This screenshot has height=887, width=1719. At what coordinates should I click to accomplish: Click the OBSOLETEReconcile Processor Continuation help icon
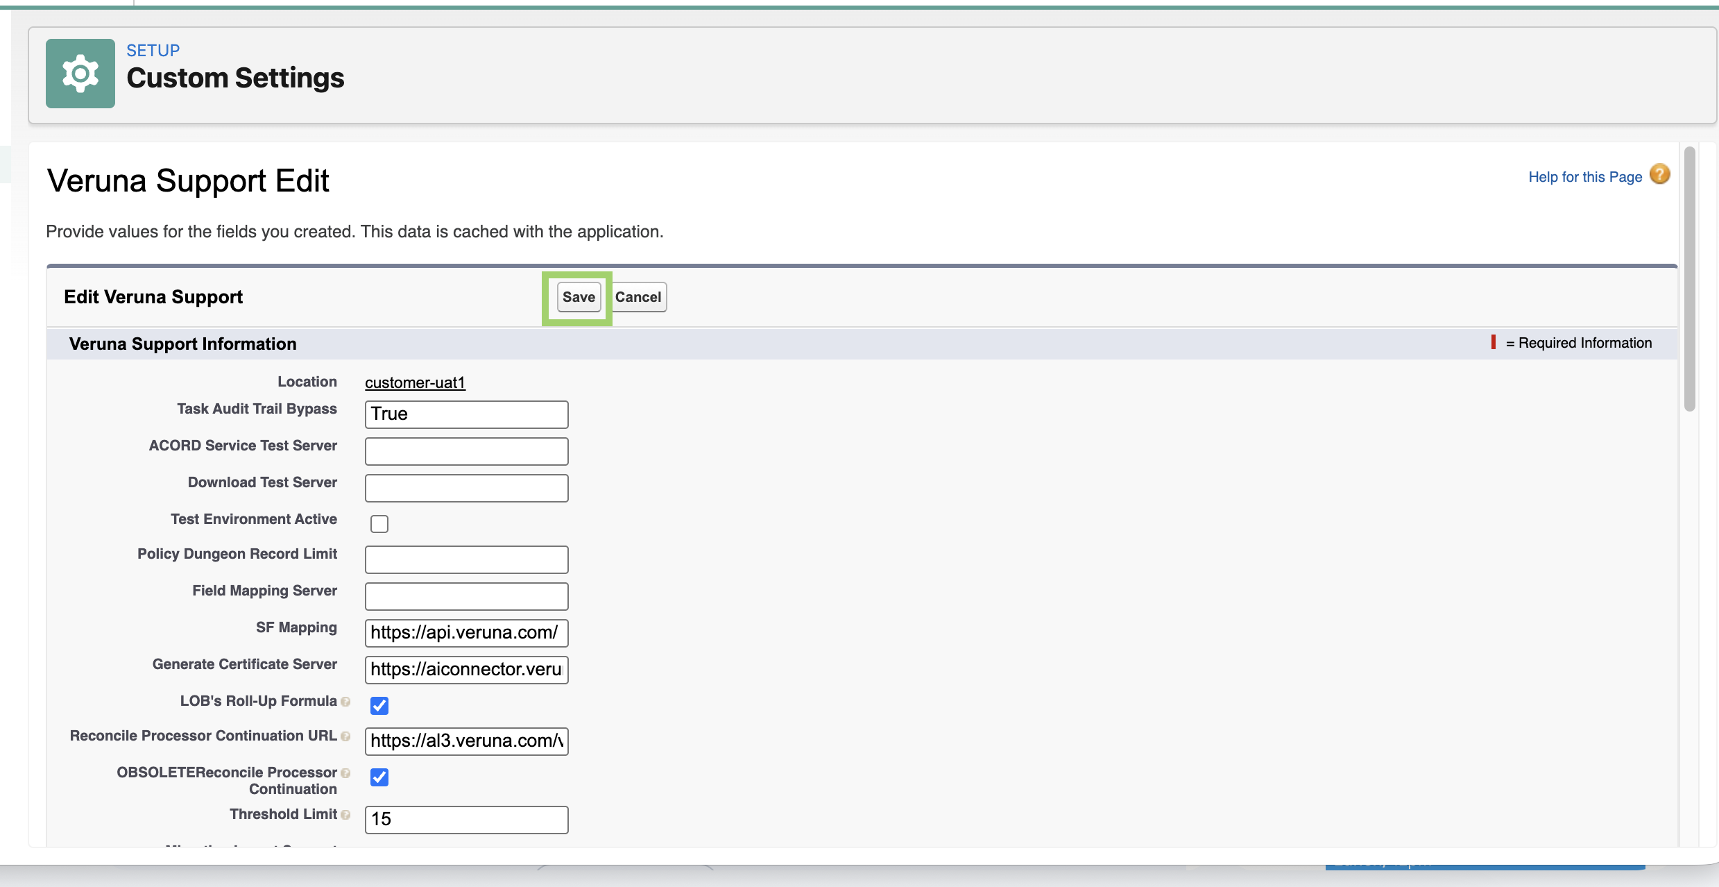pyautogui.click(x=345, y=773)
